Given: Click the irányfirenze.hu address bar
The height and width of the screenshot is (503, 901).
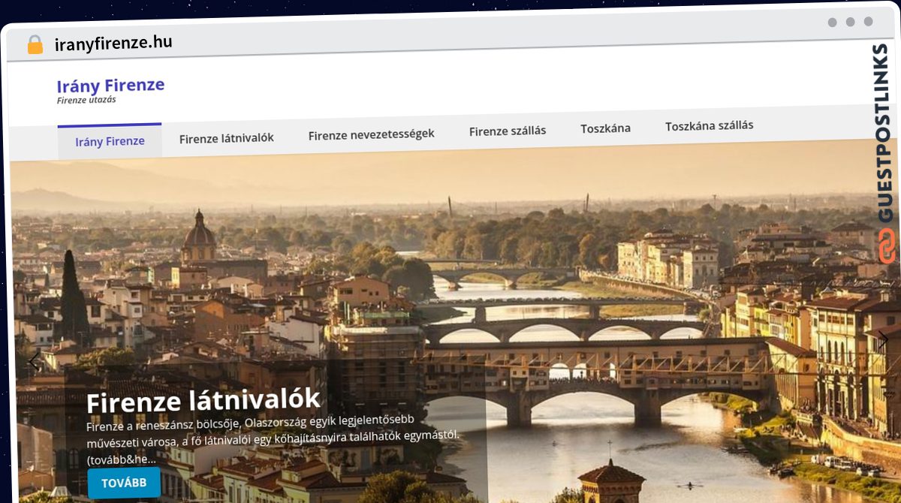Looking at the screenshot, I should pos(113,44).
